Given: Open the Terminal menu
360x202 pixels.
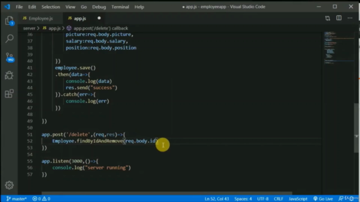Looking at the screenshot, I should [120, 7].
